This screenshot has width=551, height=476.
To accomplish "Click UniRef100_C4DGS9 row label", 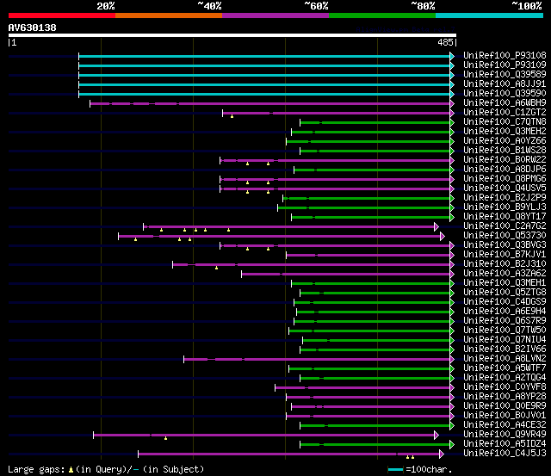I will pyautogui.click(x=505, y=302).
